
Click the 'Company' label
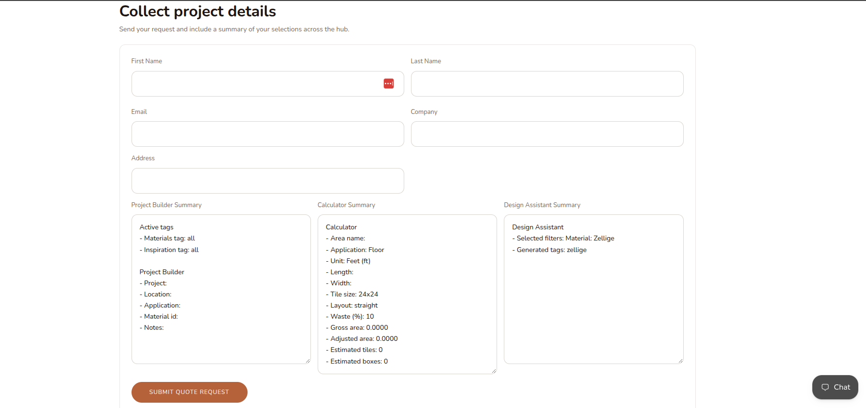[424, 112]
